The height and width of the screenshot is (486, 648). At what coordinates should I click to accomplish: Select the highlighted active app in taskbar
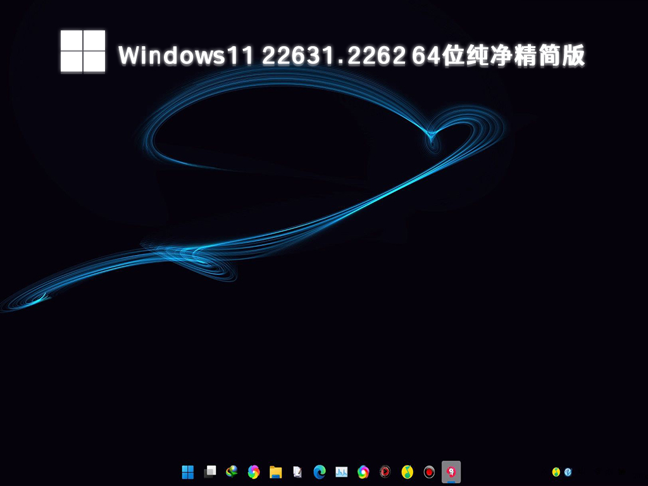(451, 471)
